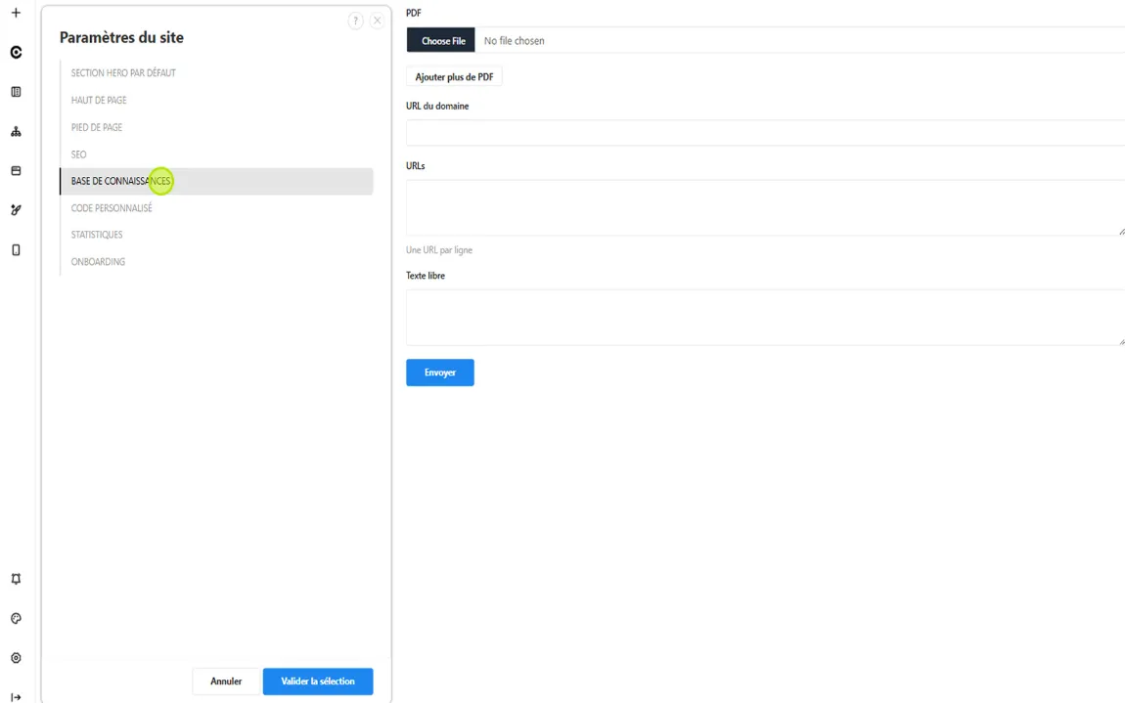This screenshot has height=703, width=1125.
Task: Click the logout arrow icon
Action: click(16, 696)
